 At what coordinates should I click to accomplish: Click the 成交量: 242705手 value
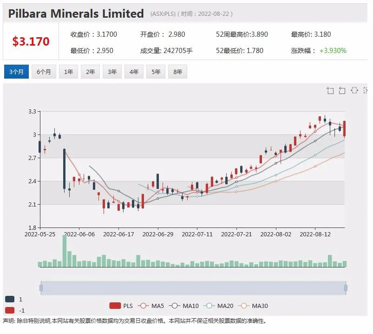pyautogui.click(x=166, y=51)
